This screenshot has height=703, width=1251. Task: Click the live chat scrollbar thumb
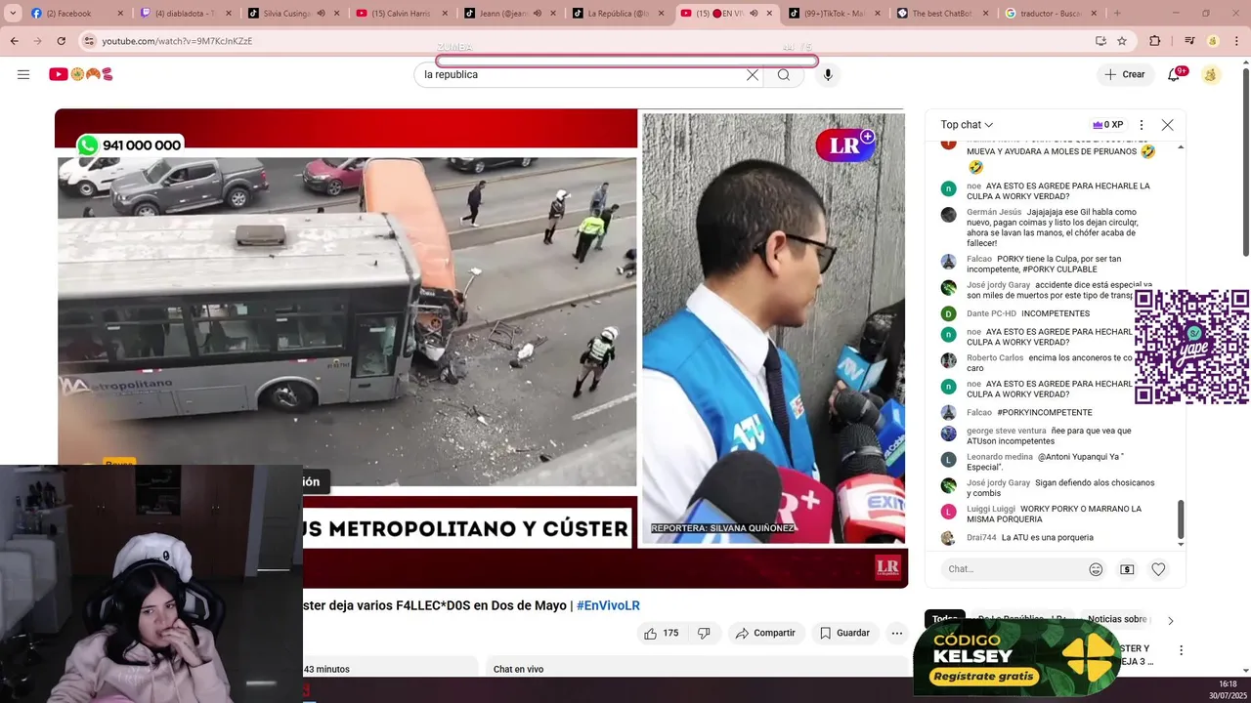tap(1181, 518)
